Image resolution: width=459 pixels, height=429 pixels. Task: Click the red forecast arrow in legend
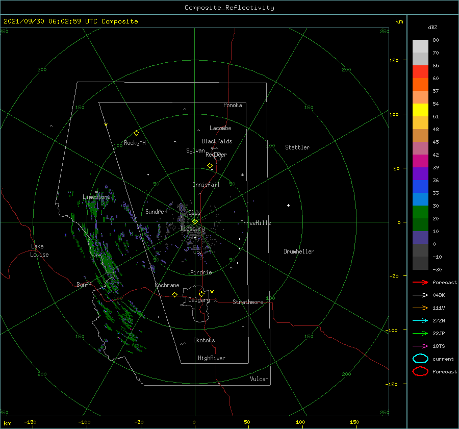420,282
